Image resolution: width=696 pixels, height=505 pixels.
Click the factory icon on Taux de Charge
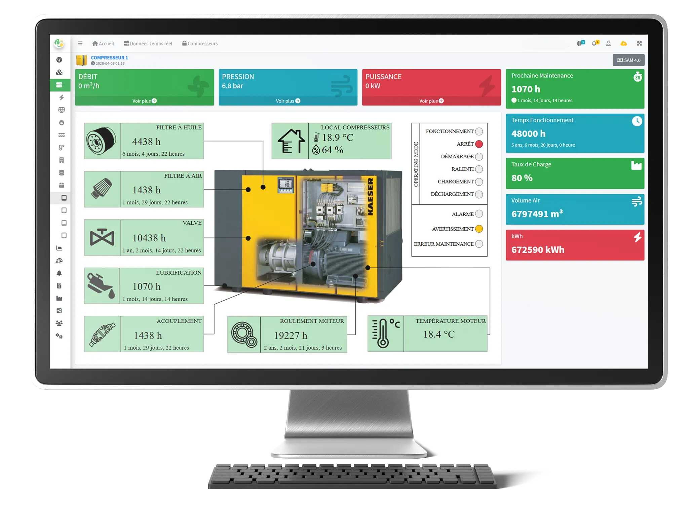coord(636,165)
